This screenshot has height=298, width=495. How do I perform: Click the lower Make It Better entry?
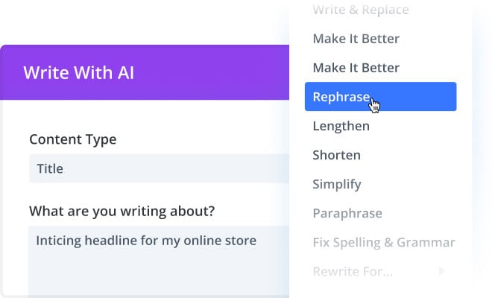pyautogui.click(x=356, y=68)
